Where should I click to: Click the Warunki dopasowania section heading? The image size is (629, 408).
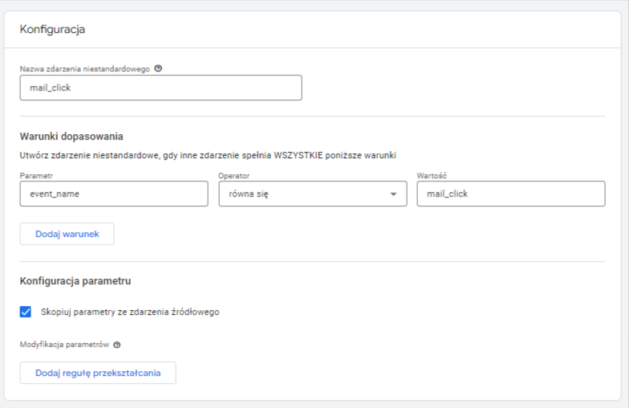[71, 137]
